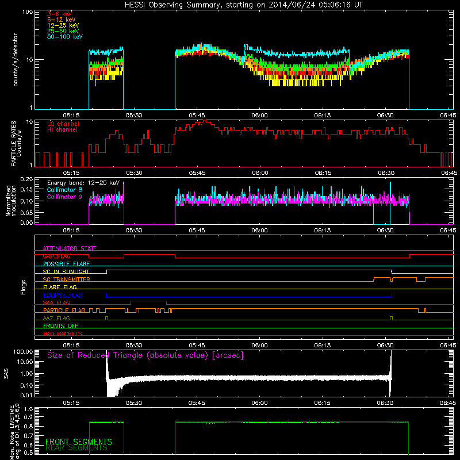Click the 05:30 tick under the SAS plot
The width and height of the screenshot is (460, 460).
coord(134,403)
